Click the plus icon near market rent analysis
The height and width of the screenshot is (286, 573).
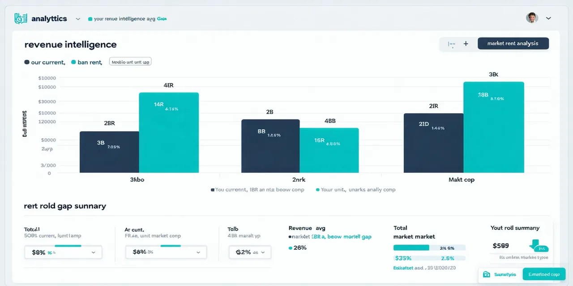[x=466, y=44]
